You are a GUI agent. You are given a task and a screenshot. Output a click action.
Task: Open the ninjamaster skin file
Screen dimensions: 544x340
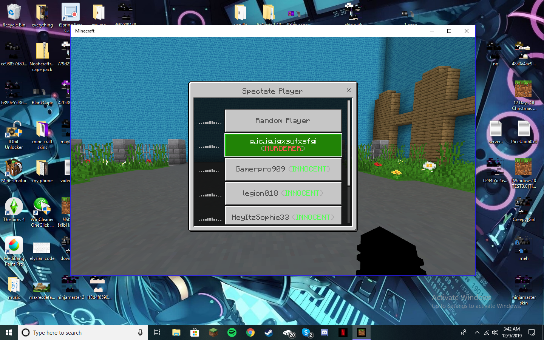pos(524,290)
